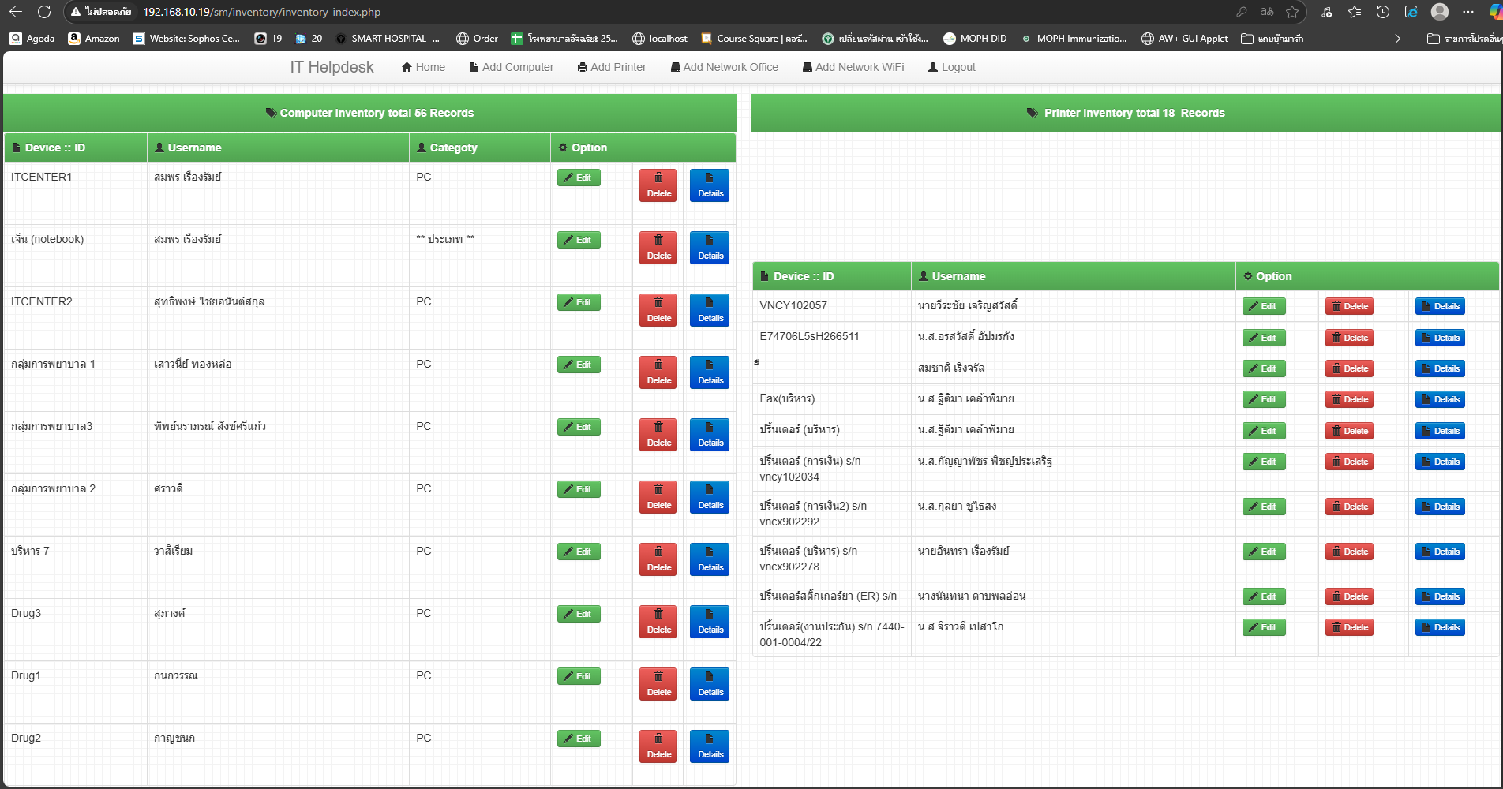This screenshot has width=1503, height=789.
Task: Expand the bookmarks overflow chevron
Action: pyautogui.click(x=1397, y=38)
